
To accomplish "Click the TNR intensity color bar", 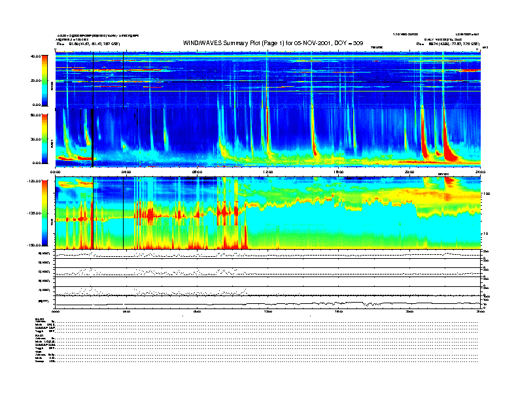I will coord(44,213).
